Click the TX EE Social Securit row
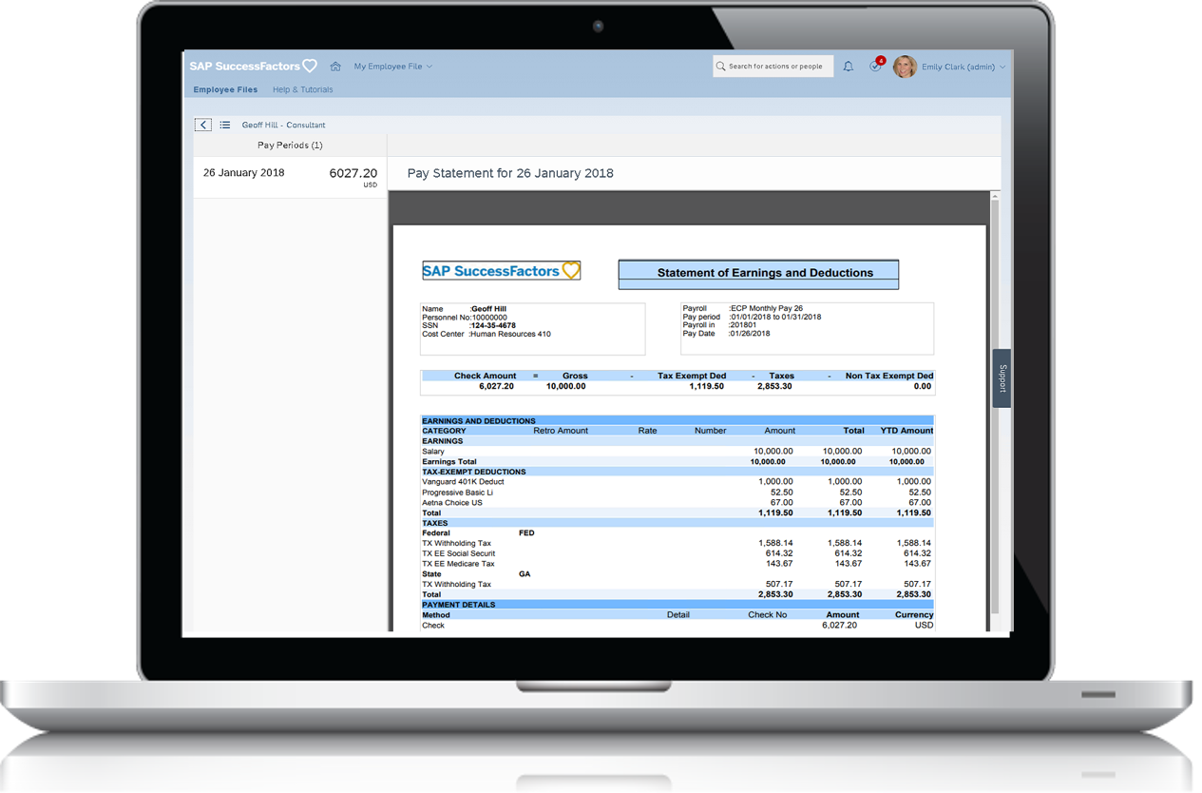 coord(677,553)
